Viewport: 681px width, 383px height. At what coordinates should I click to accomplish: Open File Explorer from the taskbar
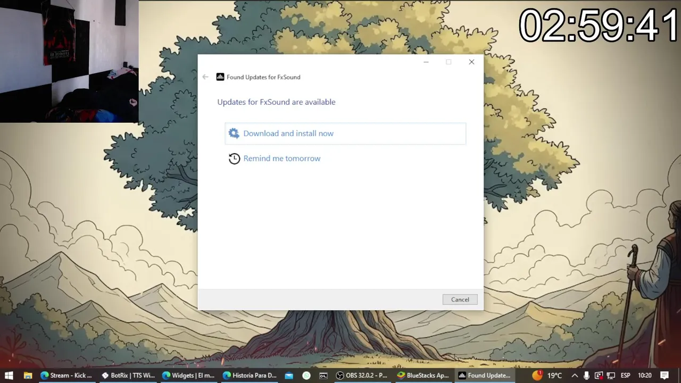point(28,376)
